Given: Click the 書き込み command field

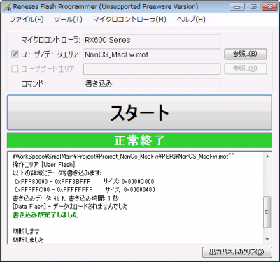Looking at the screenshot, I should coord(152,83).
